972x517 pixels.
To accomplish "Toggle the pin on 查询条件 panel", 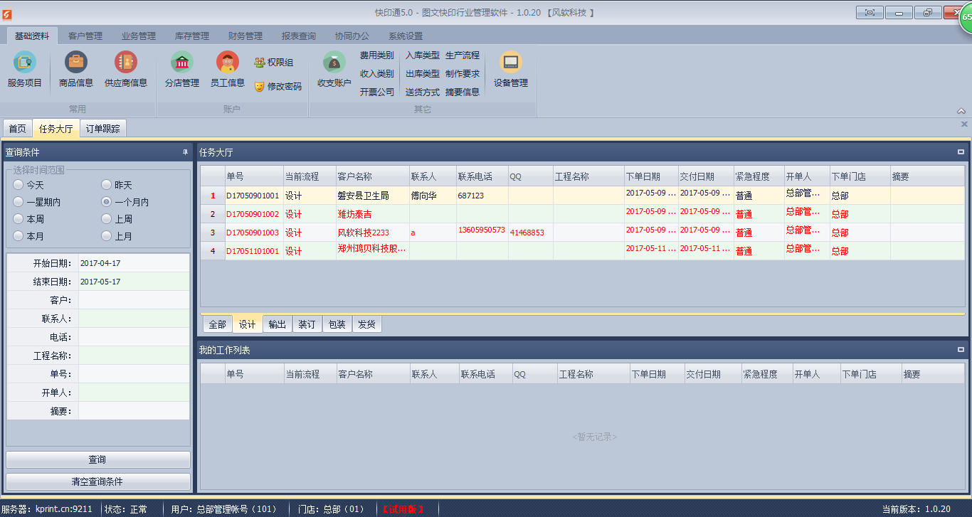I will tap(185, 152).
